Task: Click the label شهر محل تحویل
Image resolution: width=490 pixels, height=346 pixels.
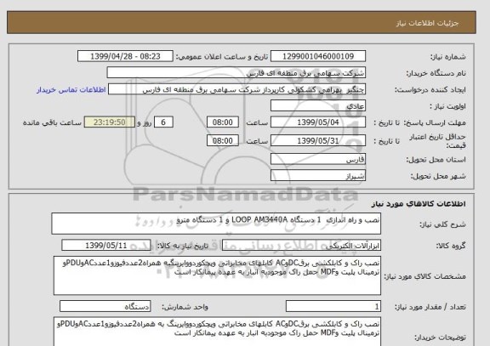Action: click(x=438, y=177)
